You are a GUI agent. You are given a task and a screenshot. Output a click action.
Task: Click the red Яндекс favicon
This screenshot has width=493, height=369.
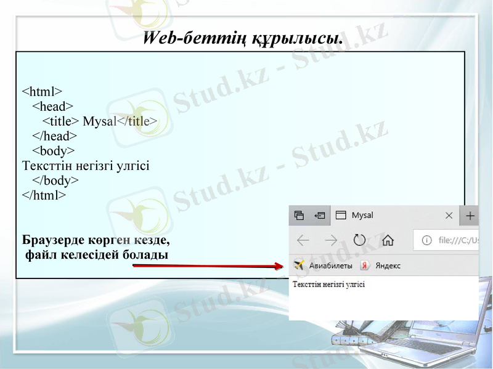click(365, 265)
